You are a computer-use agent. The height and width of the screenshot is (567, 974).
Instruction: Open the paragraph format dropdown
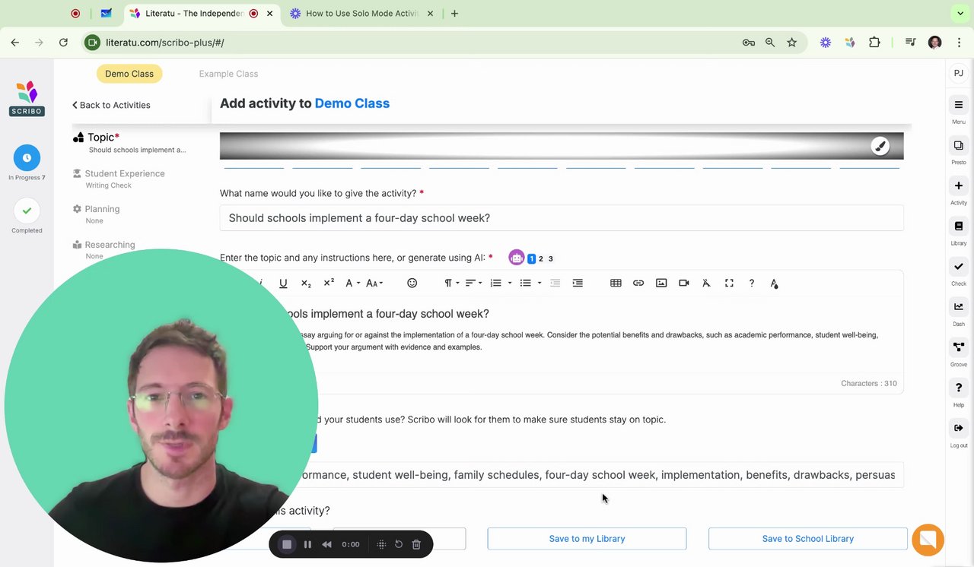(x=451, y=283)
